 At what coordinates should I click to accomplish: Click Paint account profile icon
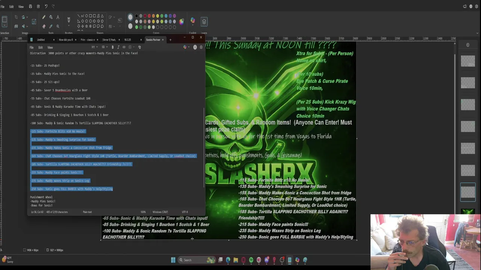[x=471, y=6]
